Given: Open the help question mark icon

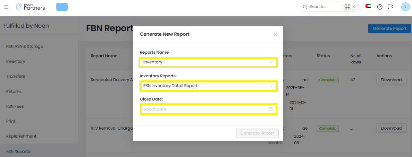Looking at the screenshot, I should tap(380, 7).
